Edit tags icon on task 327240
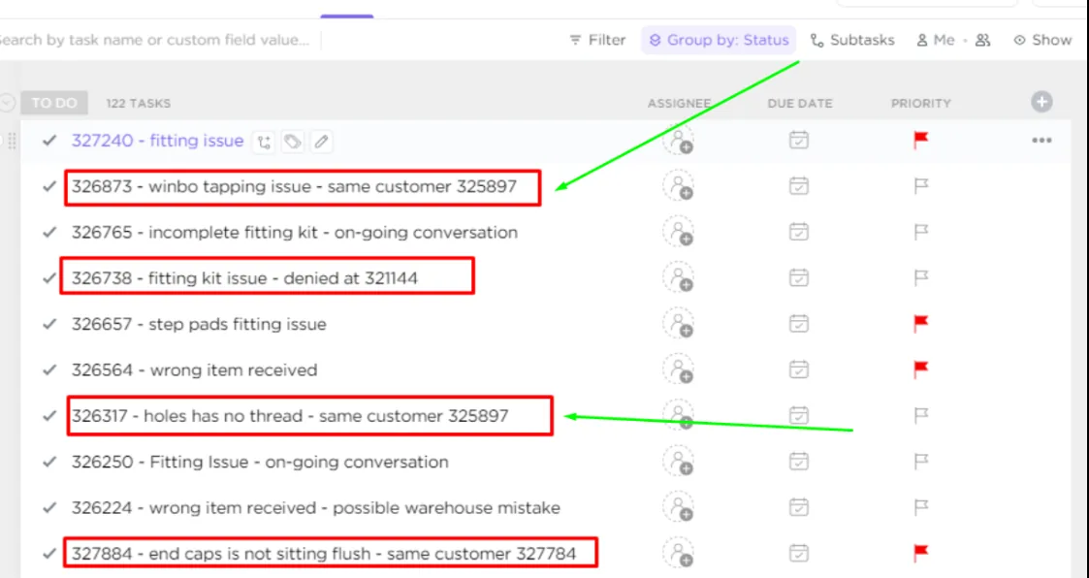Screen dimensions: 1089x578 point(293,142)
